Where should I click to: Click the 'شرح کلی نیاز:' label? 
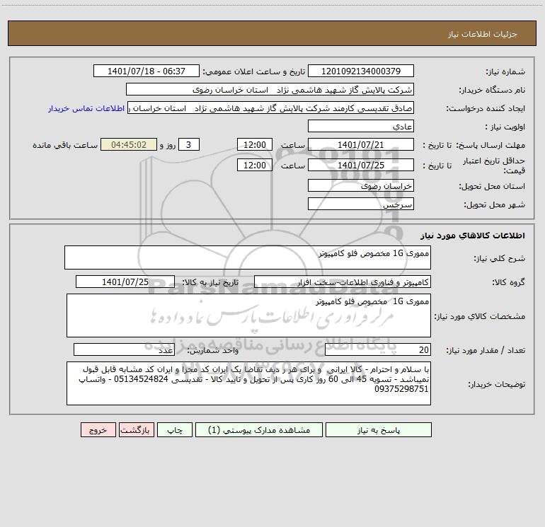[500, 258]
